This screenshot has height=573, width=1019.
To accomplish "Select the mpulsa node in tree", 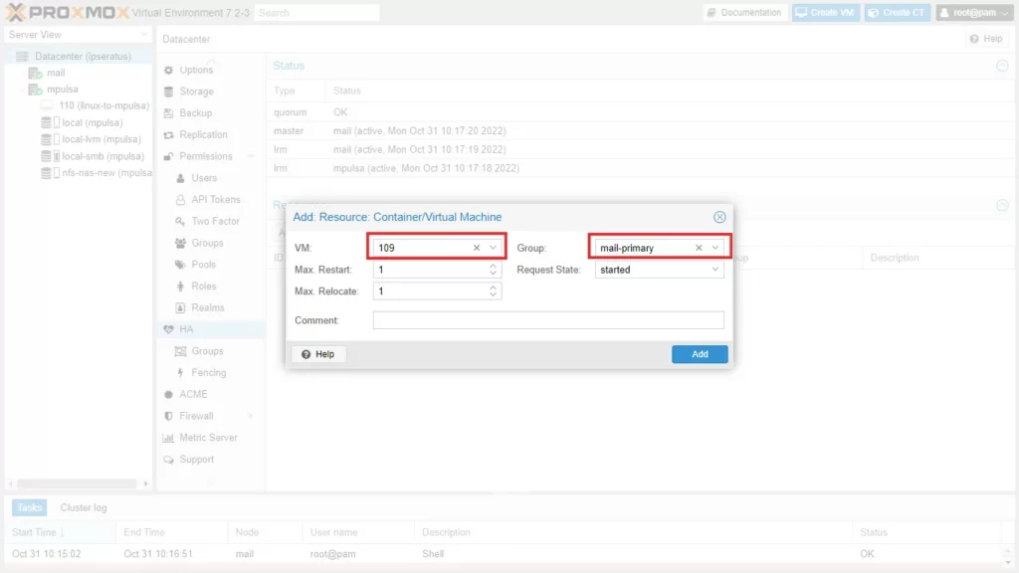I will 62,89.
